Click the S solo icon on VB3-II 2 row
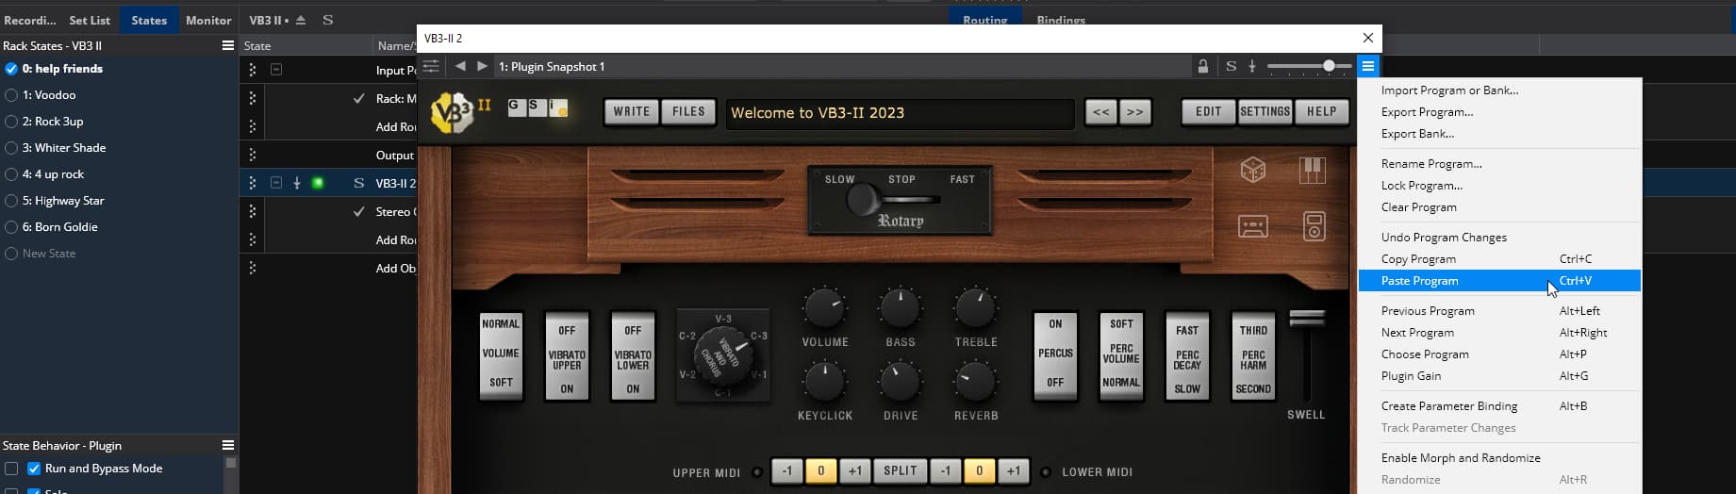The width and height of the screenshot is (1736, 494). (x=358, y=183)
